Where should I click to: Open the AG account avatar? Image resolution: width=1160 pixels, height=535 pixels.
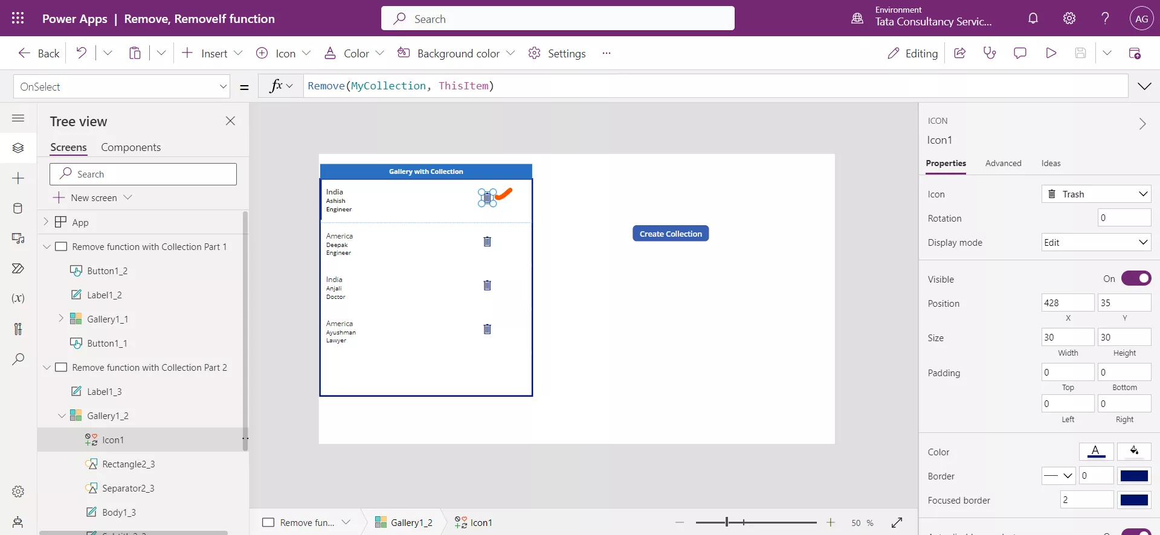1141,18
